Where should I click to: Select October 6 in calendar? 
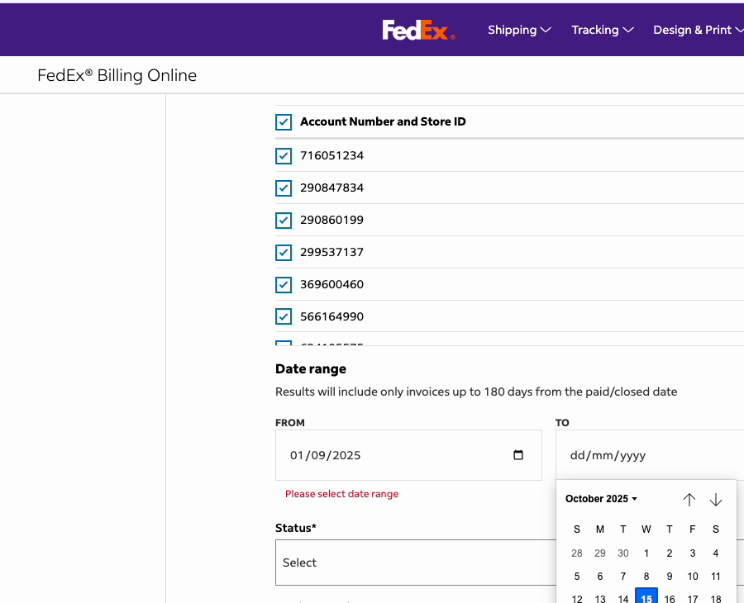click(600, 577)
